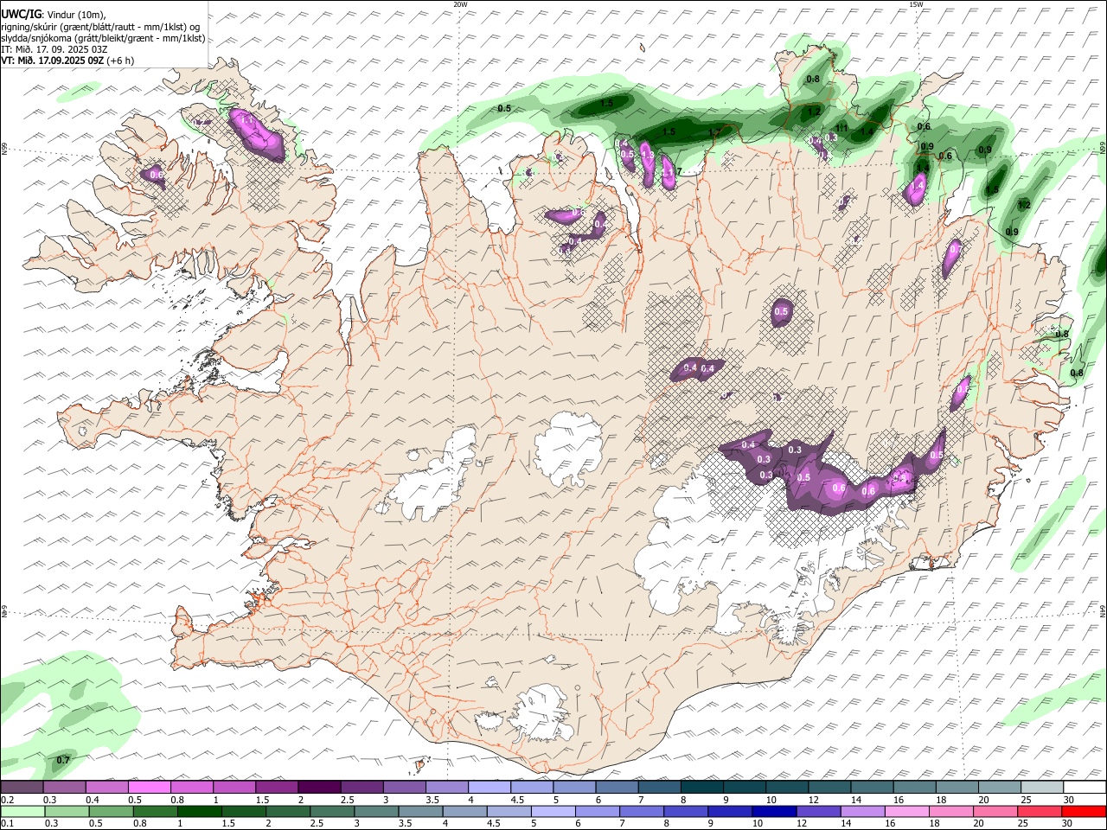Click the '30' label under the lower scale
Screen dimensions: 1107x830
pos(1068,824)
